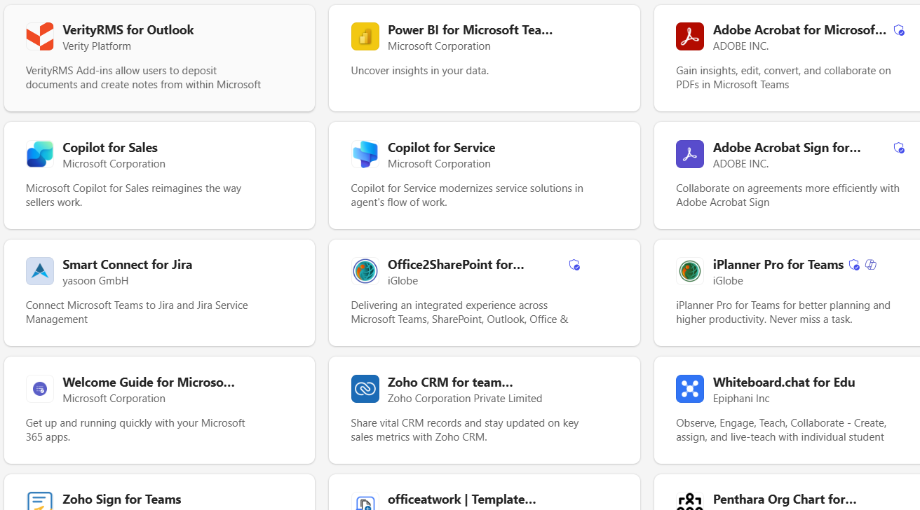The height and width of the screenshot is (510, 920).
Task: Click description 'Gain insights, edit, convert' for Adobe Acrobat
Action: (x=784, y=78)
